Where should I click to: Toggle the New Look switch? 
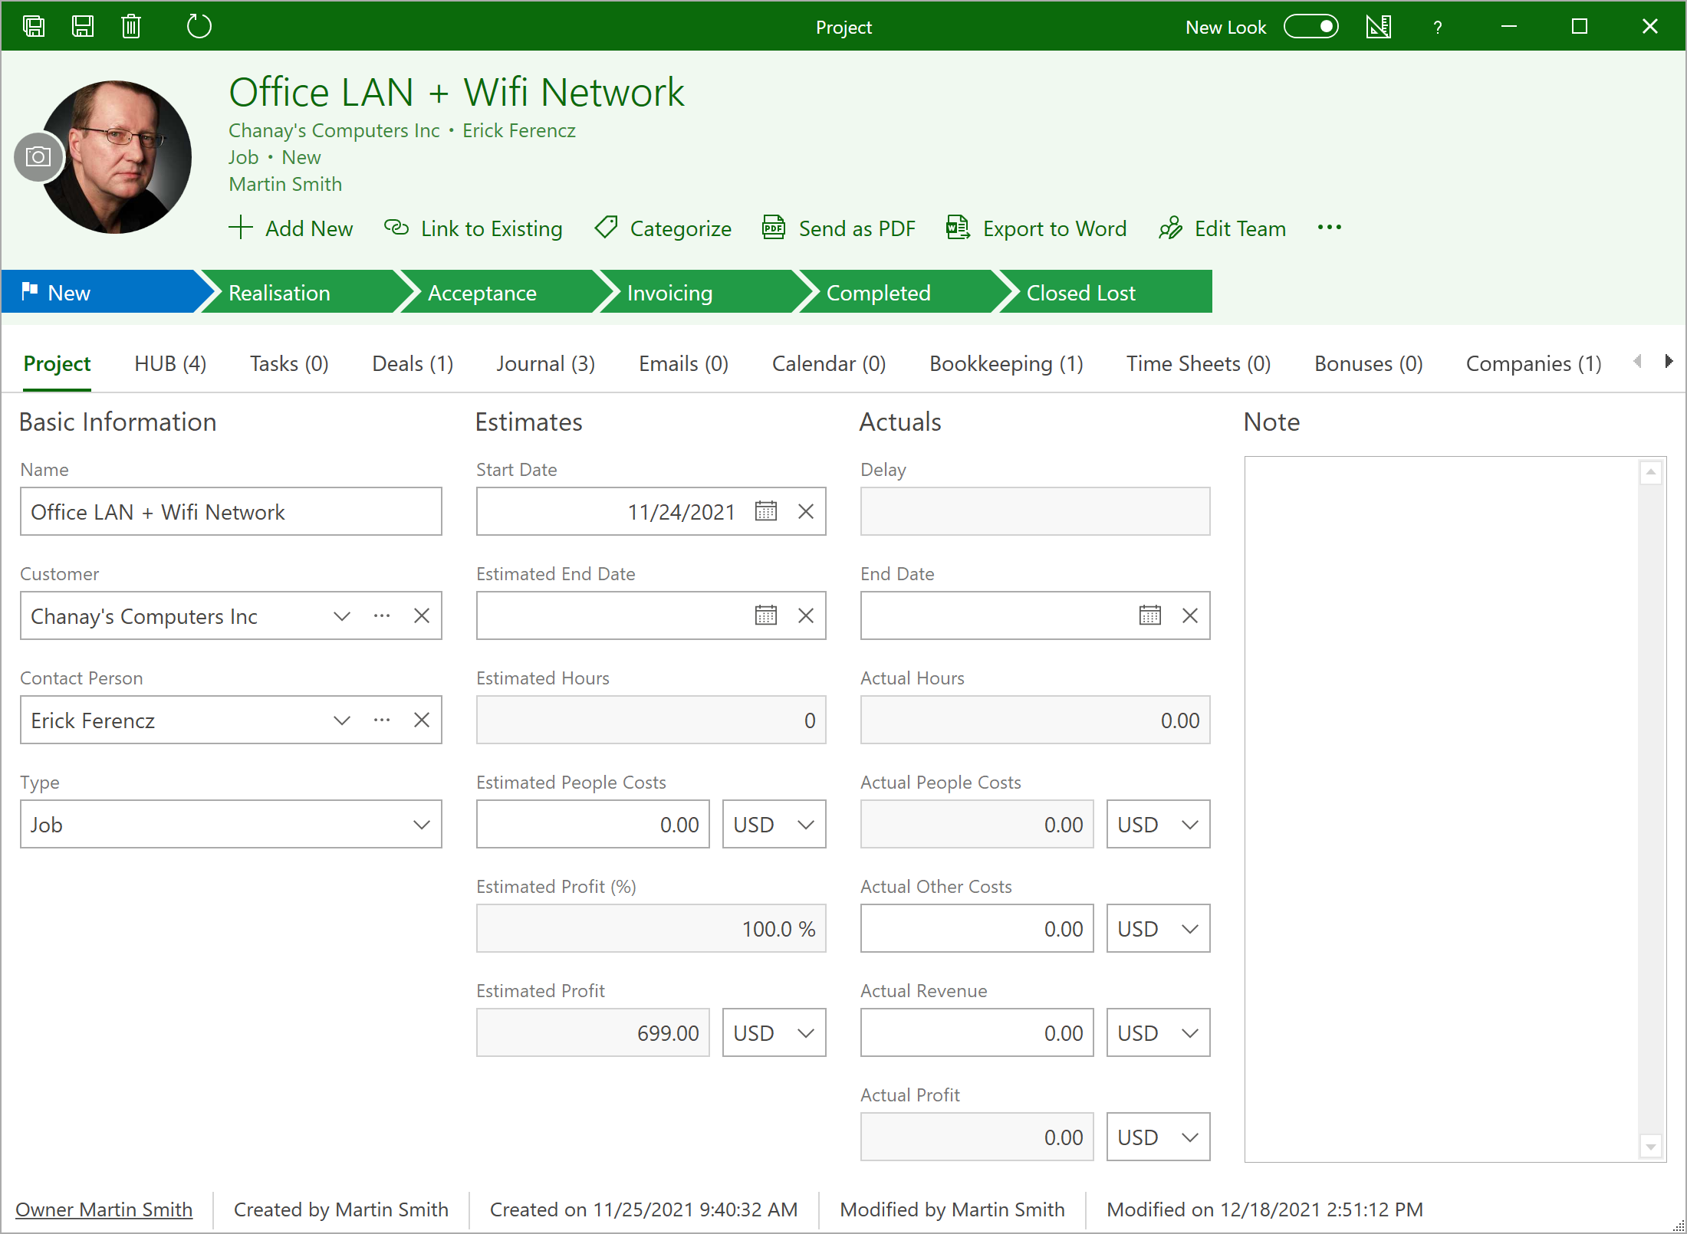tap(1310, 27)
